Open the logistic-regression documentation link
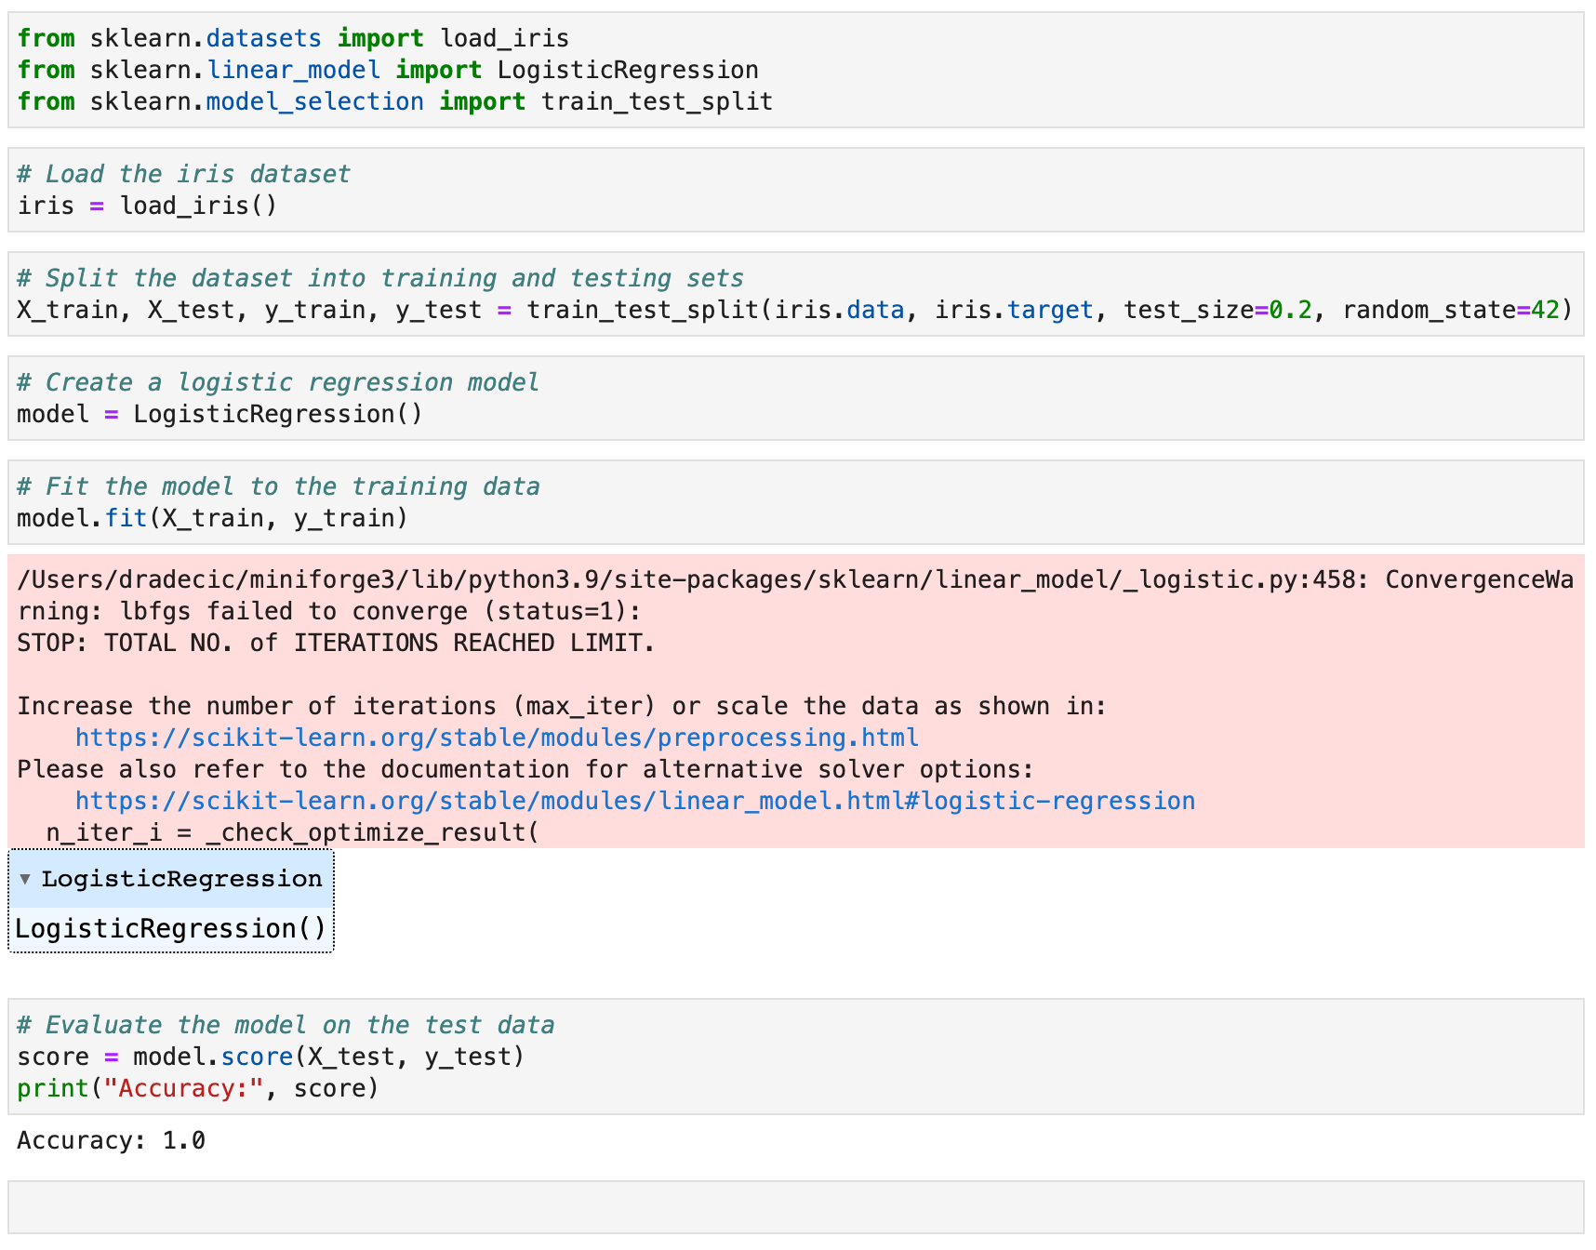The height and width of the screenshot is (1250, 1596). (x=635, y=800)
